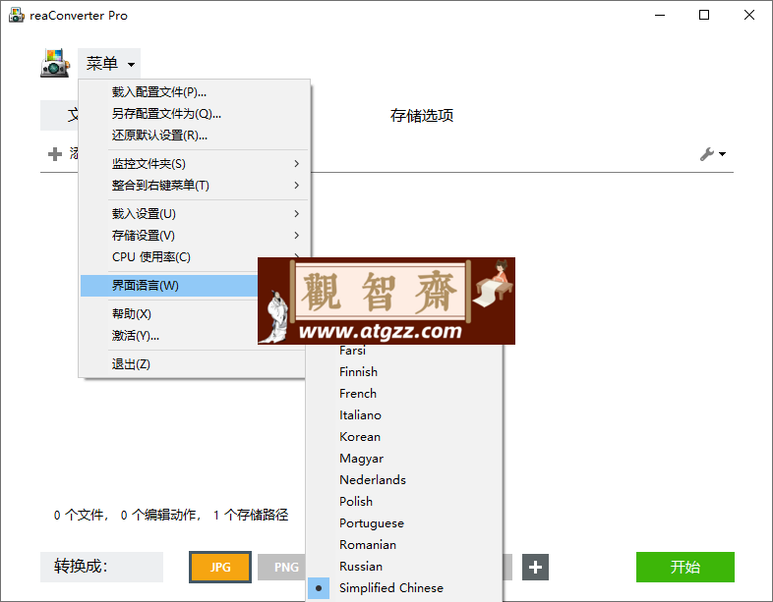Select Simplified Chinese interface language

[404, 588]
